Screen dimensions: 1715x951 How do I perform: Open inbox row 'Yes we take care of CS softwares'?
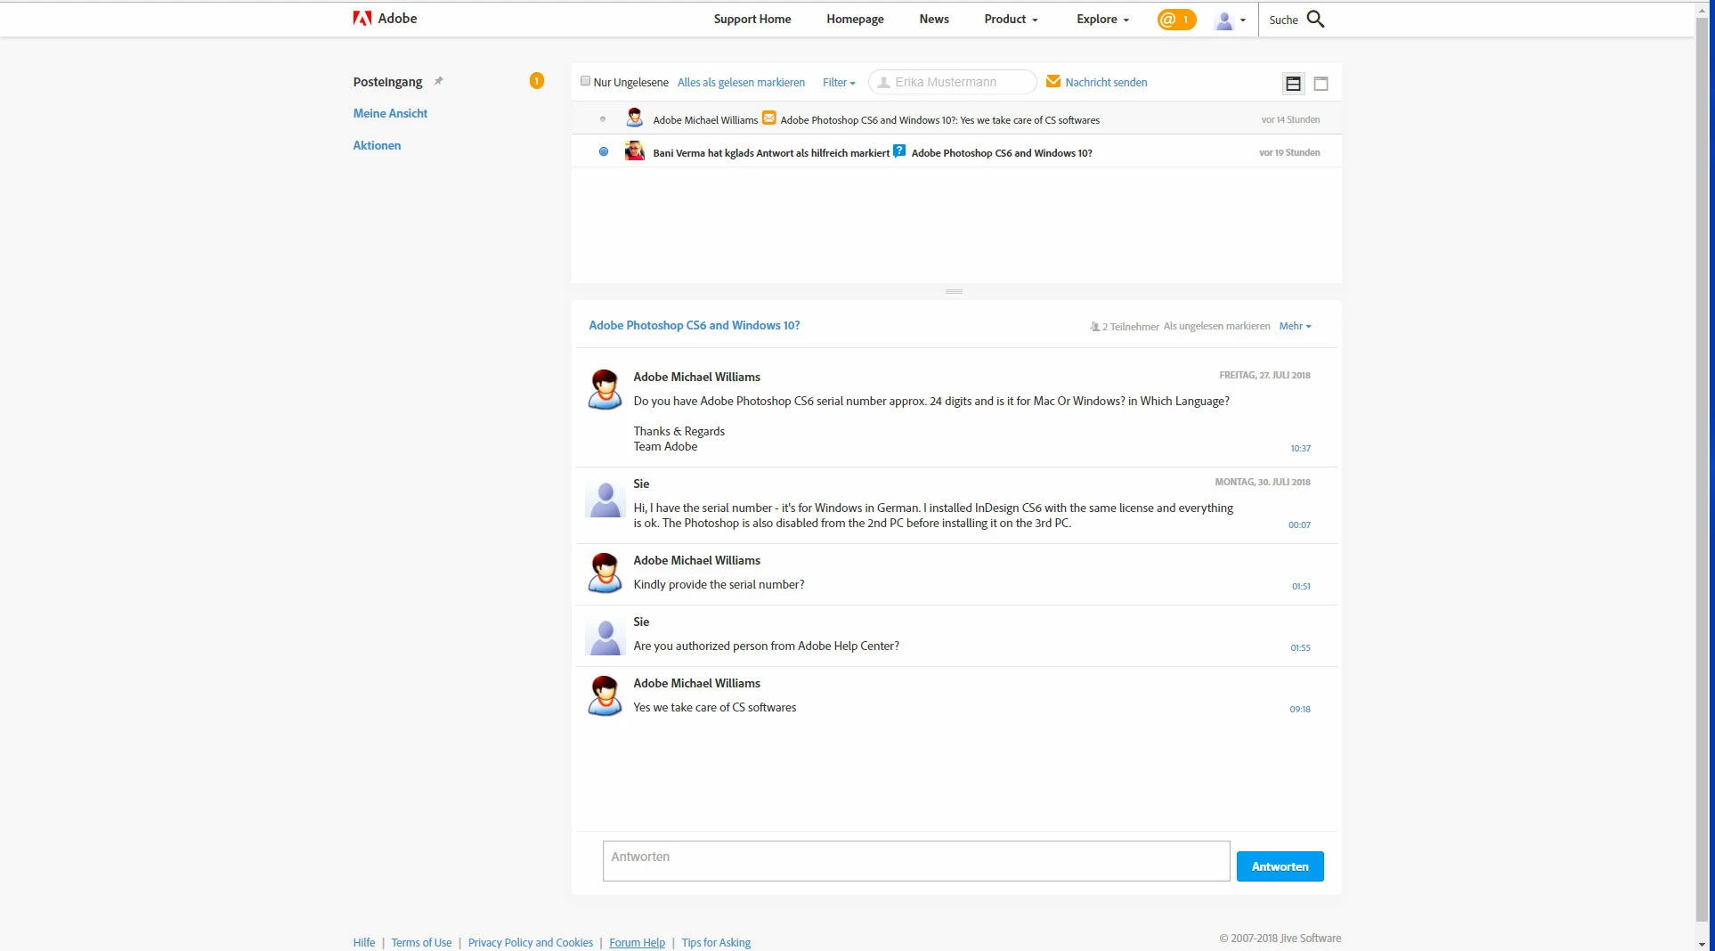tap(956, 118)
